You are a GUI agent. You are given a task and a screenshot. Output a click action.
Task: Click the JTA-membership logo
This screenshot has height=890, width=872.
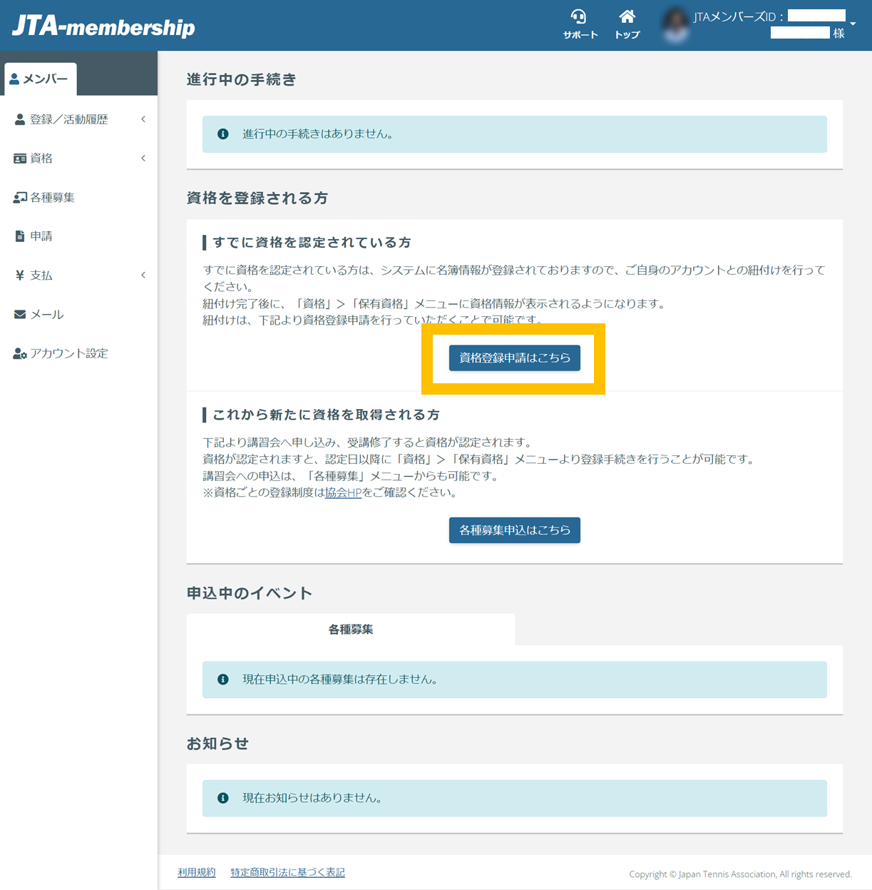coord(103,26)
